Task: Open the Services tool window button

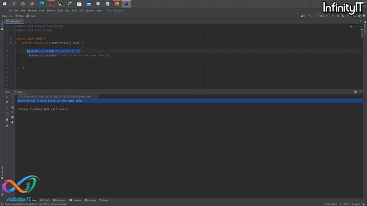Action: pyautogui.click(x=91, y=200)
